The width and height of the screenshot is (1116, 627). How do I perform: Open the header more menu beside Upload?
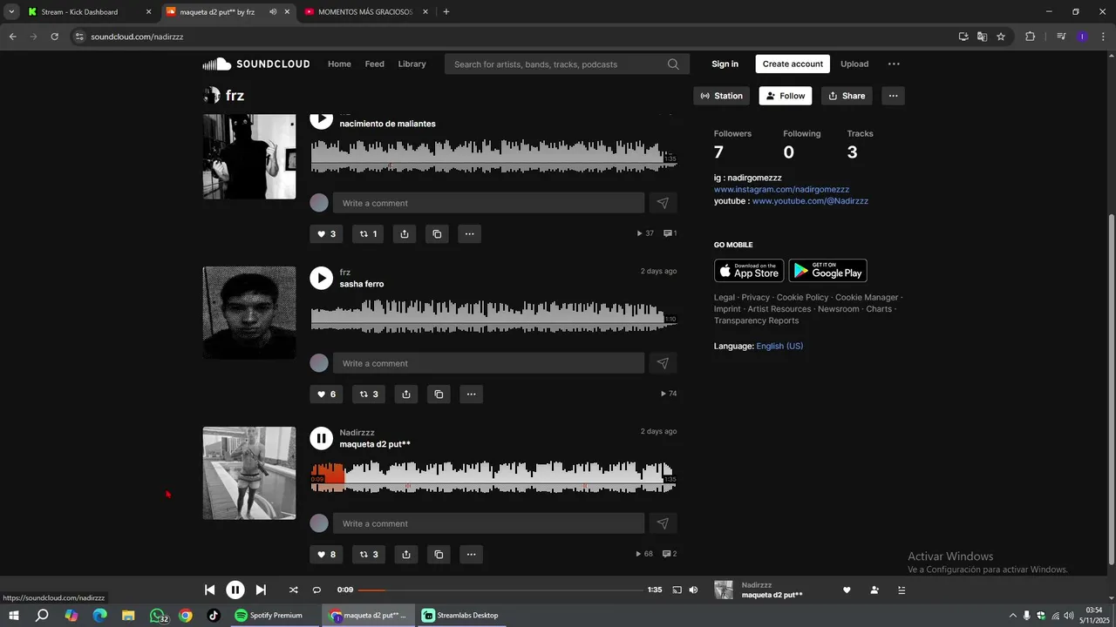coord(894,64)
